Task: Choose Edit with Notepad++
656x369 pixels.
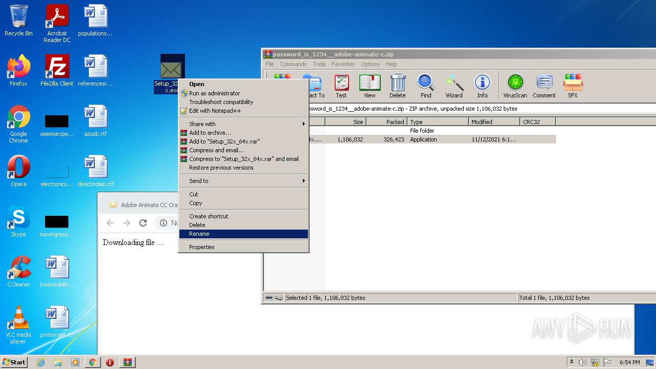Action: click(x=243, y=111)
